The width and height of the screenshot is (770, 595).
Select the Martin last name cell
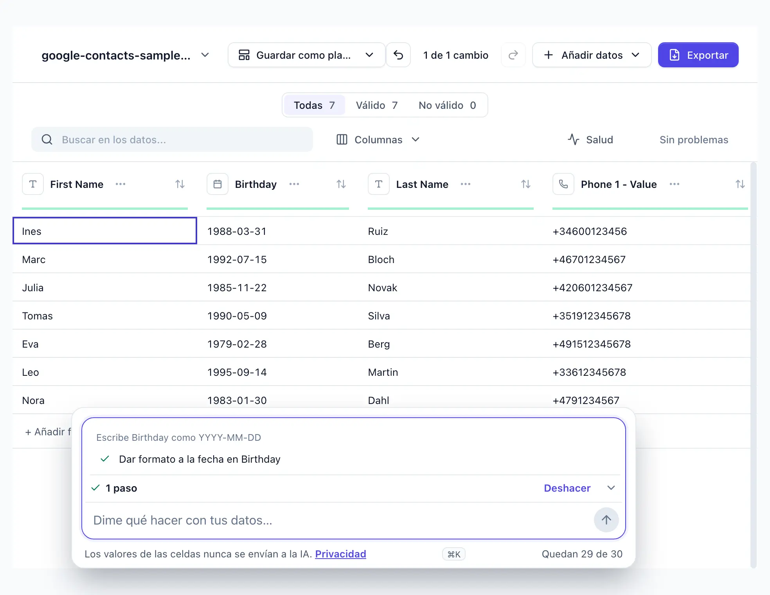pyautogui.click(x=451, y=372)
